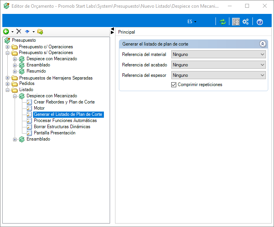Viewport: 274px width, 227px height.
Task: Expand Ensamblado node under Listado
Action: click(x=15, y=139)
